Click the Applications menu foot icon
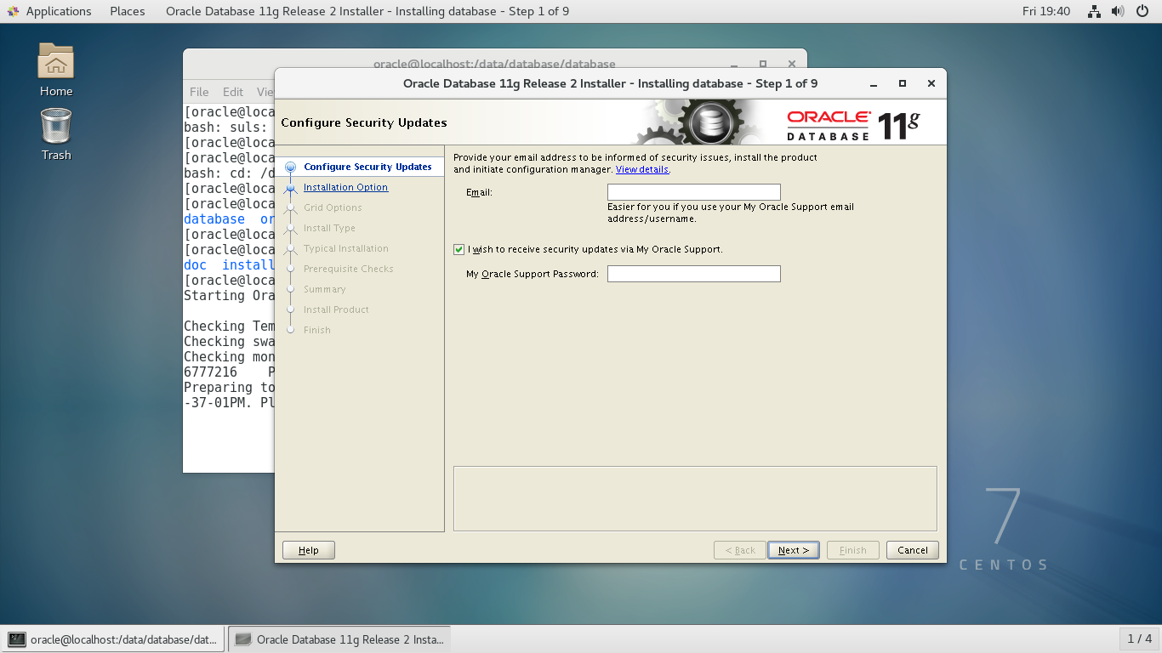This screenshot has width=1162, height=653. 13,11
